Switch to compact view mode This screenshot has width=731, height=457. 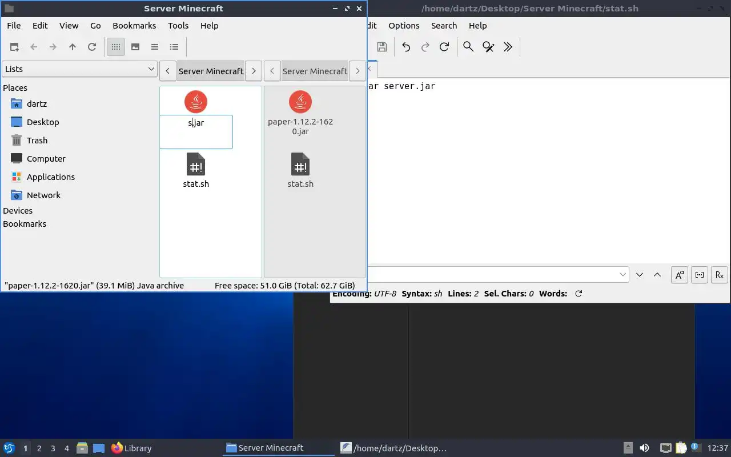[x=155, y=47]
